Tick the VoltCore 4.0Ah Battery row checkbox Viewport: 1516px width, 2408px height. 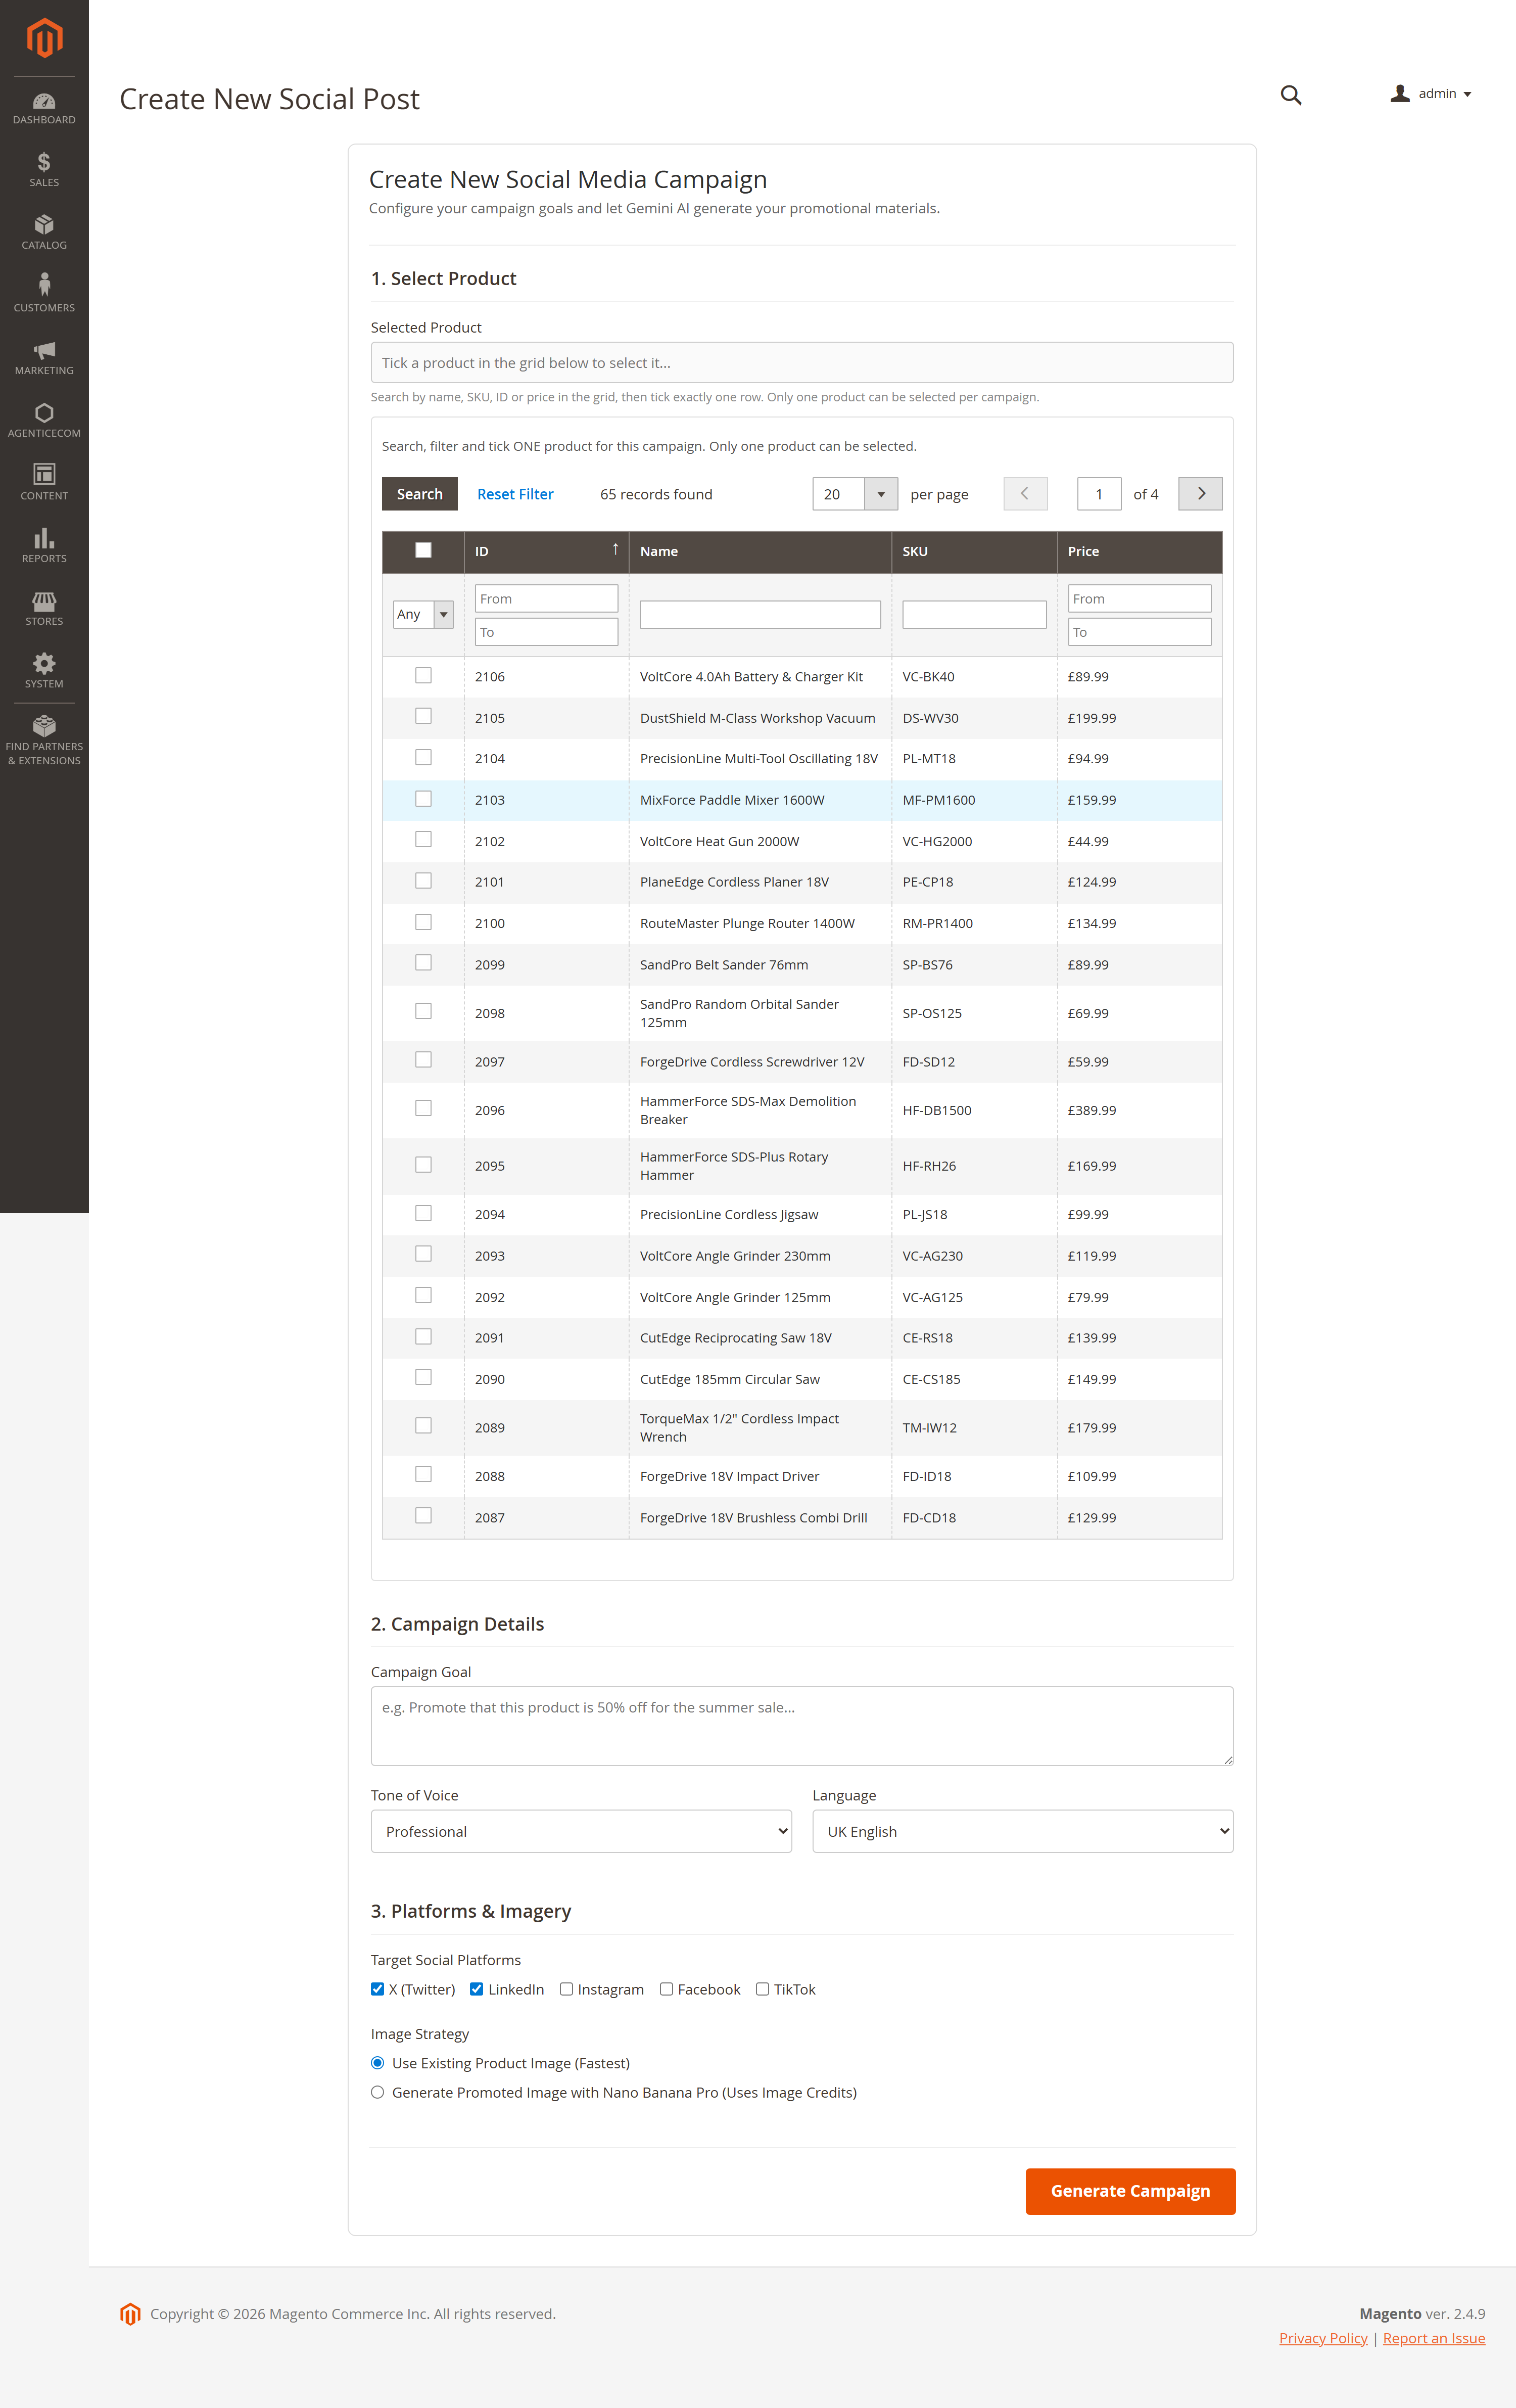423,676
